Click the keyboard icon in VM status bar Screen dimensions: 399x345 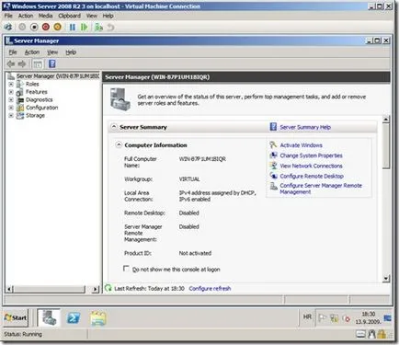pos(360,334)
